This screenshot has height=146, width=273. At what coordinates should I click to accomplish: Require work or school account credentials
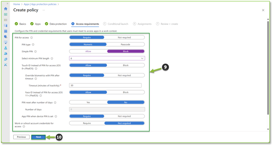coord(87,123)
